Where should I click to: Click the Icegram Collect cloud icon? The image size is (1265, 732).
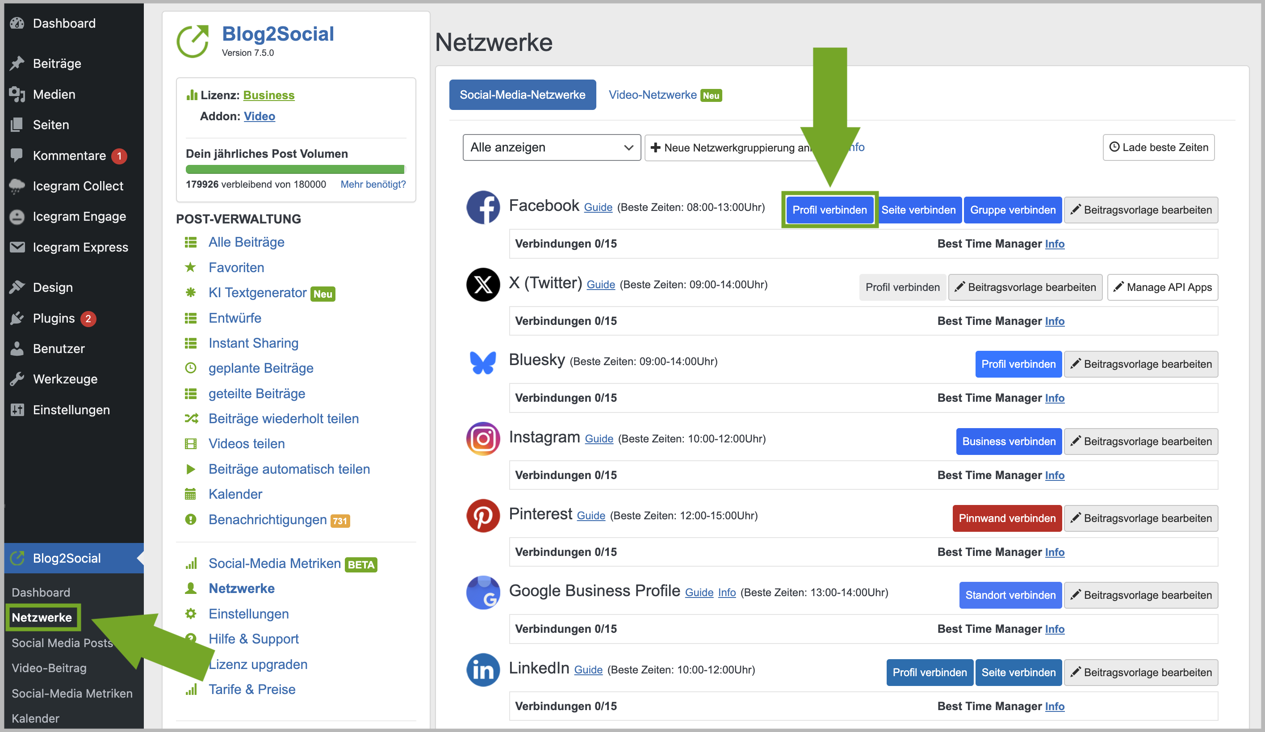tap(17, 186)
